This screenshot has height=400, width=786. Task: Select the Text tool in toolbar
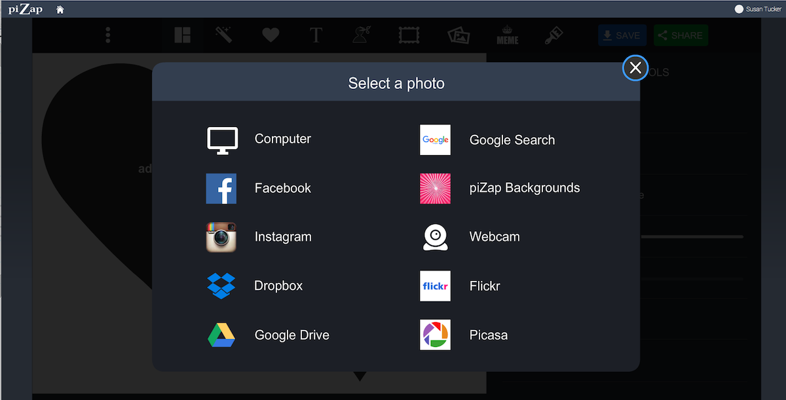click(x=316, y=35)
